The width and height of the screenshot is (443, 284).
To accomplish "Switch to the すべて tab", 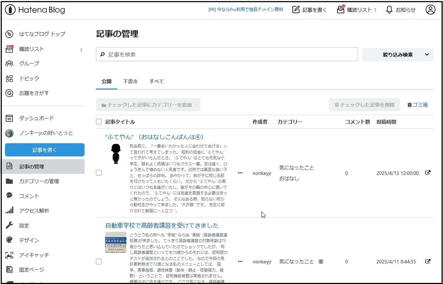I will click(x=157, y=81).
